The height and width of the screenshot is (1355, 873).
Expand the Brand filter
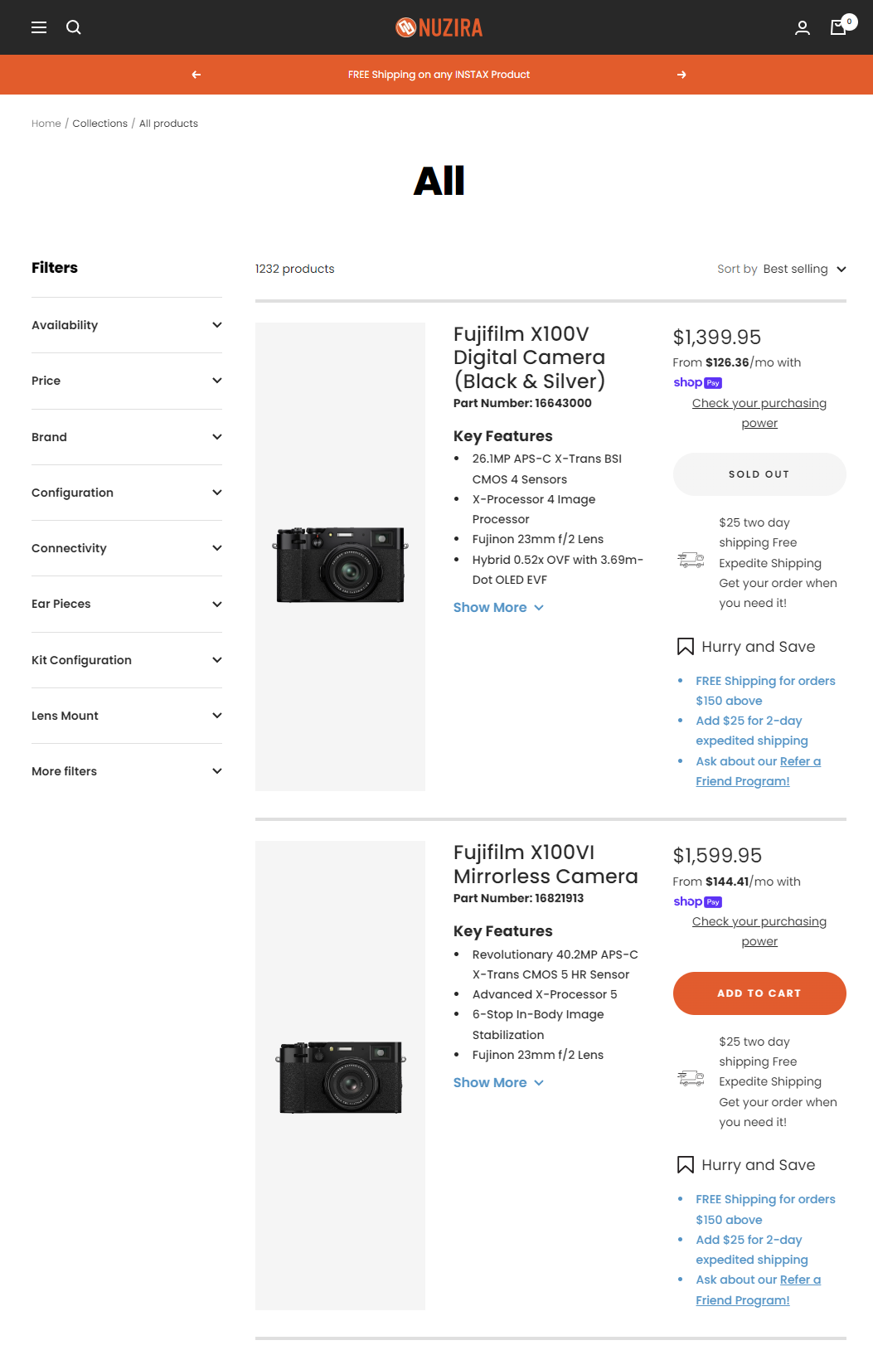(127, 437)
